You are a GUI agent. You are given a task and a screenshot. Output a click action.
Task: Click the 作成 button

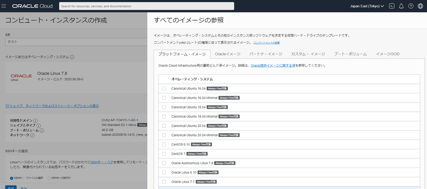pyautogui.click(x=11, y=188)
